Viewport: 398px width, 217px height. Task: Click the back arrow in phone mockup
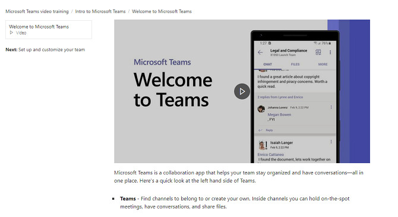[260, 52]
